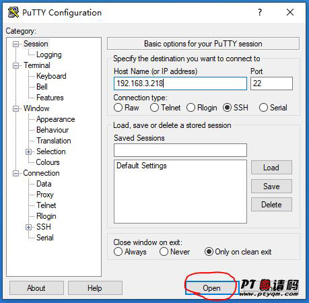
Task: Collapse the Session tree node
Action: click(15, 44)
